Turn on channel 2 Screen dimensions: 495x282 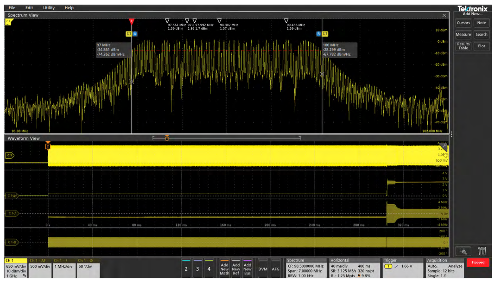186,269
